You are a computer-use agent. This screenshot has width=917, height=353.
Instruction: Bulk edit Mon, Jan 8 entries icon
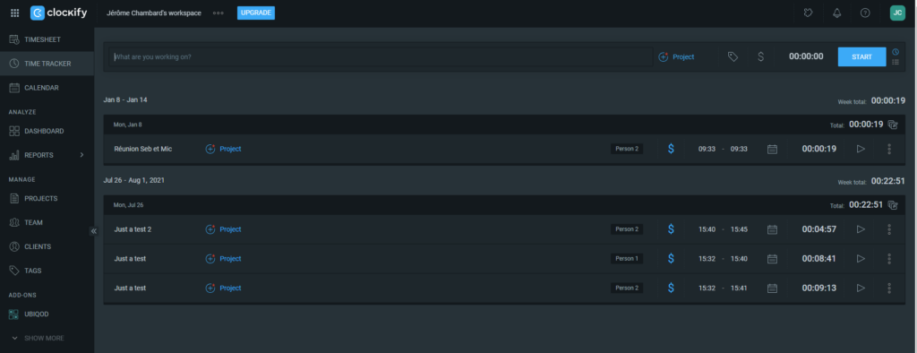[x=893, y=125]
